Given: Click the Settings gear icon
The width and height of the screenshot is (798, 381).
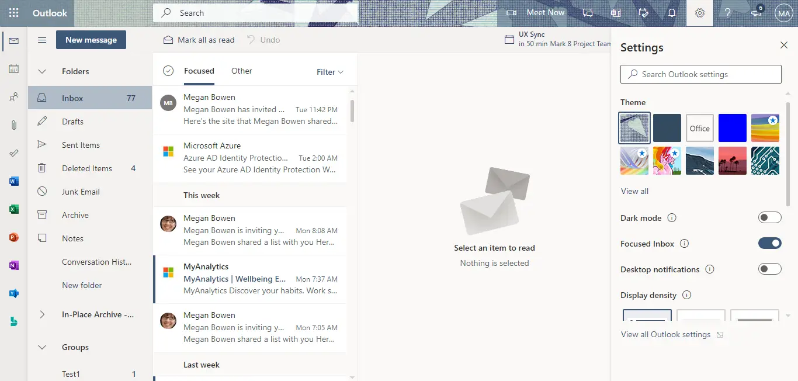Looking at the screenshot, I should [x=700, y=13].
